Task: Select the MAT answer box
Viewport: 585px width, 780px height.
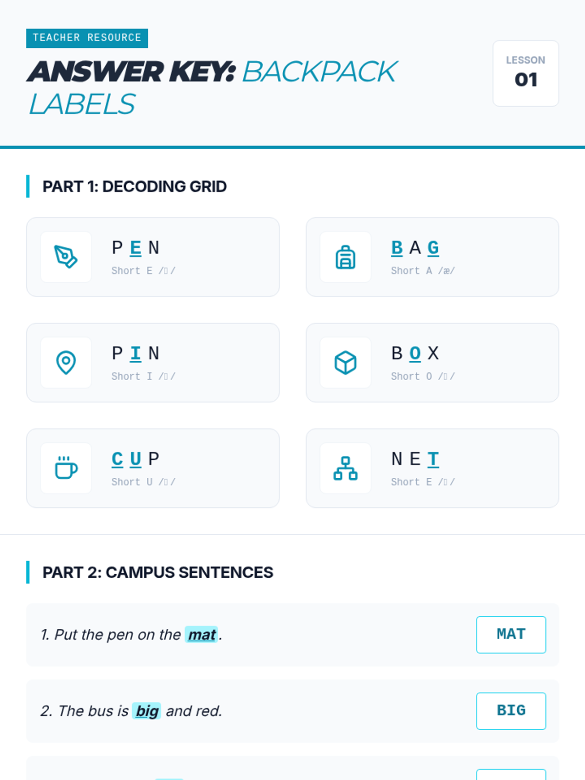Action: [x=511, y=634]
